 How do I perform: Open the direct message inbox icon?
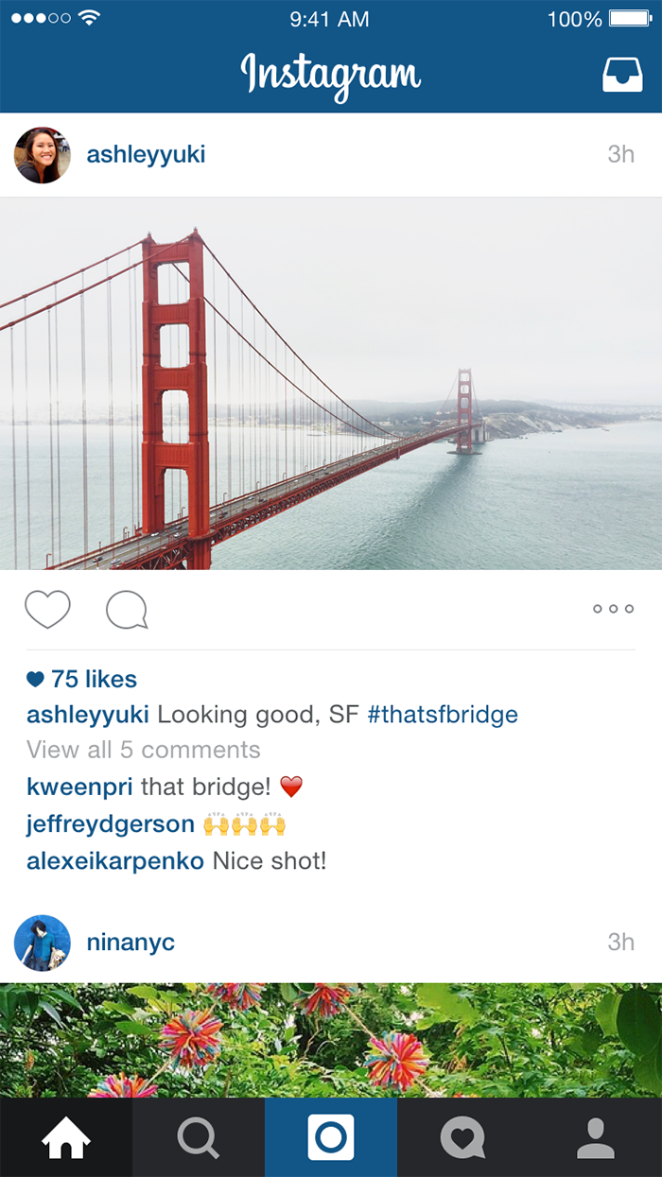click(622, 75)
